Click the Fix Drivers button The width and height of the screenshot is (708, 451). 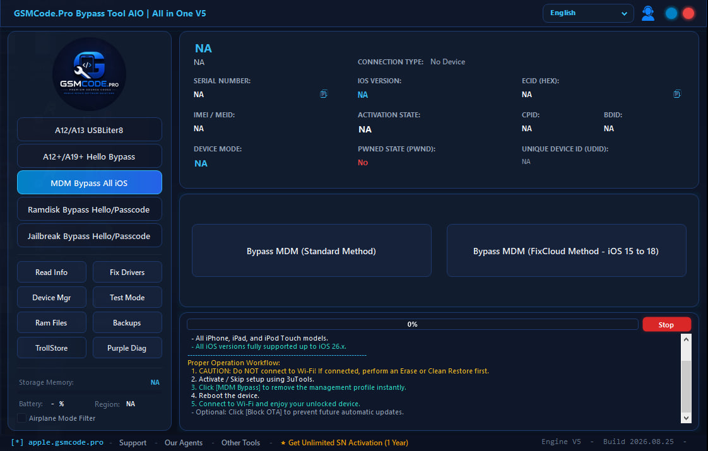(x=127, y=272)
